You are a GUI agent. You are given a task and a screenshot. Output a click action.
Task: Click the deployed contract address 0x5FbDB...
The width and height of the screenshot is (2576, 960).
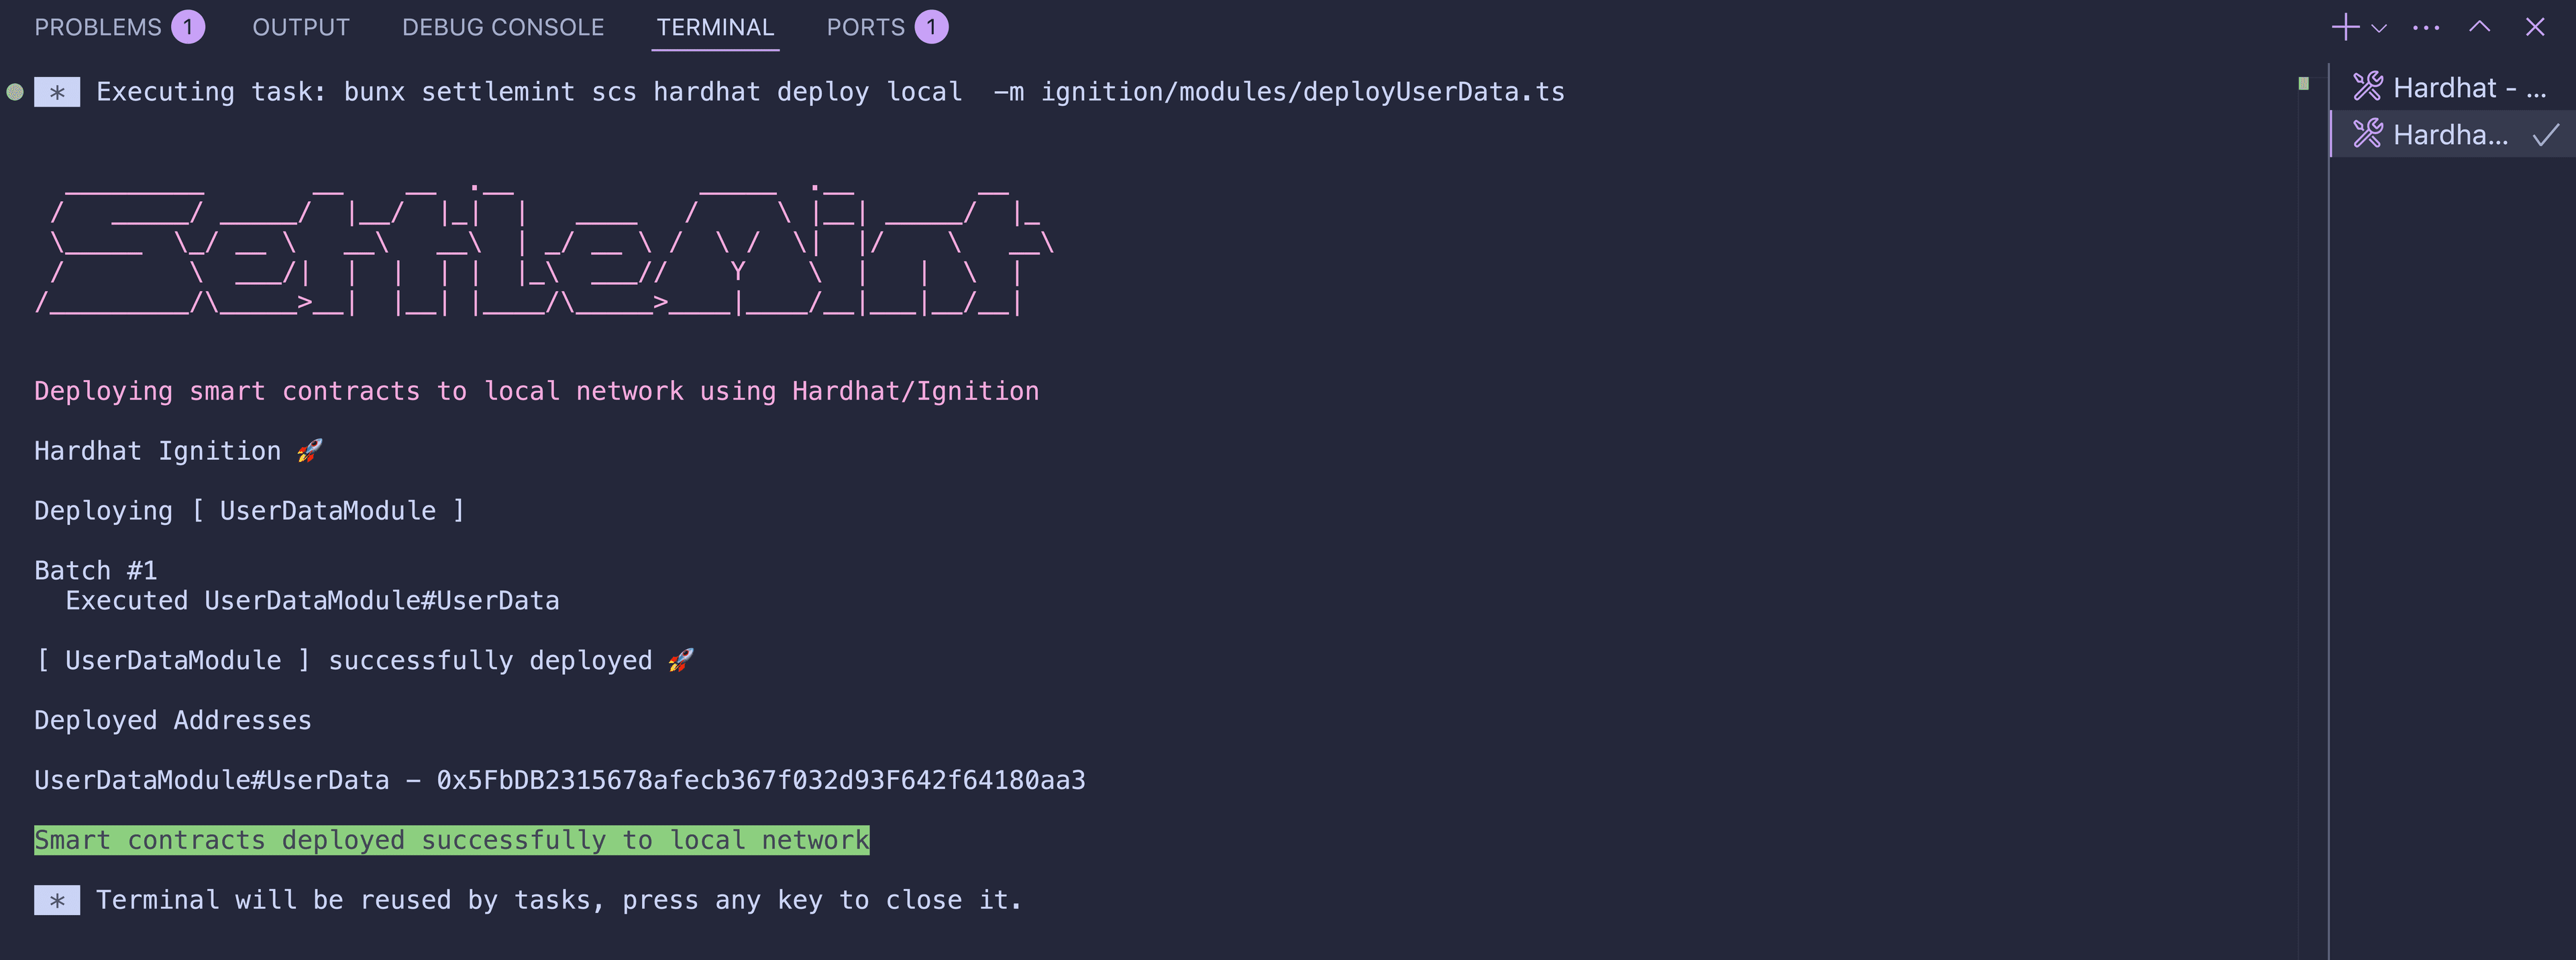click(x=760, y=780)
